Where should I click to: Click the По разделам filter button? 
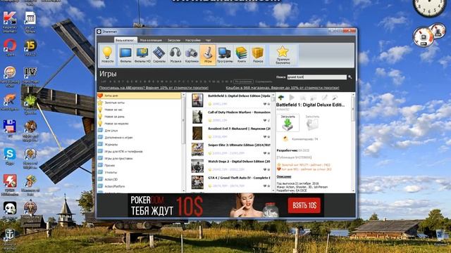pos(244,82)
